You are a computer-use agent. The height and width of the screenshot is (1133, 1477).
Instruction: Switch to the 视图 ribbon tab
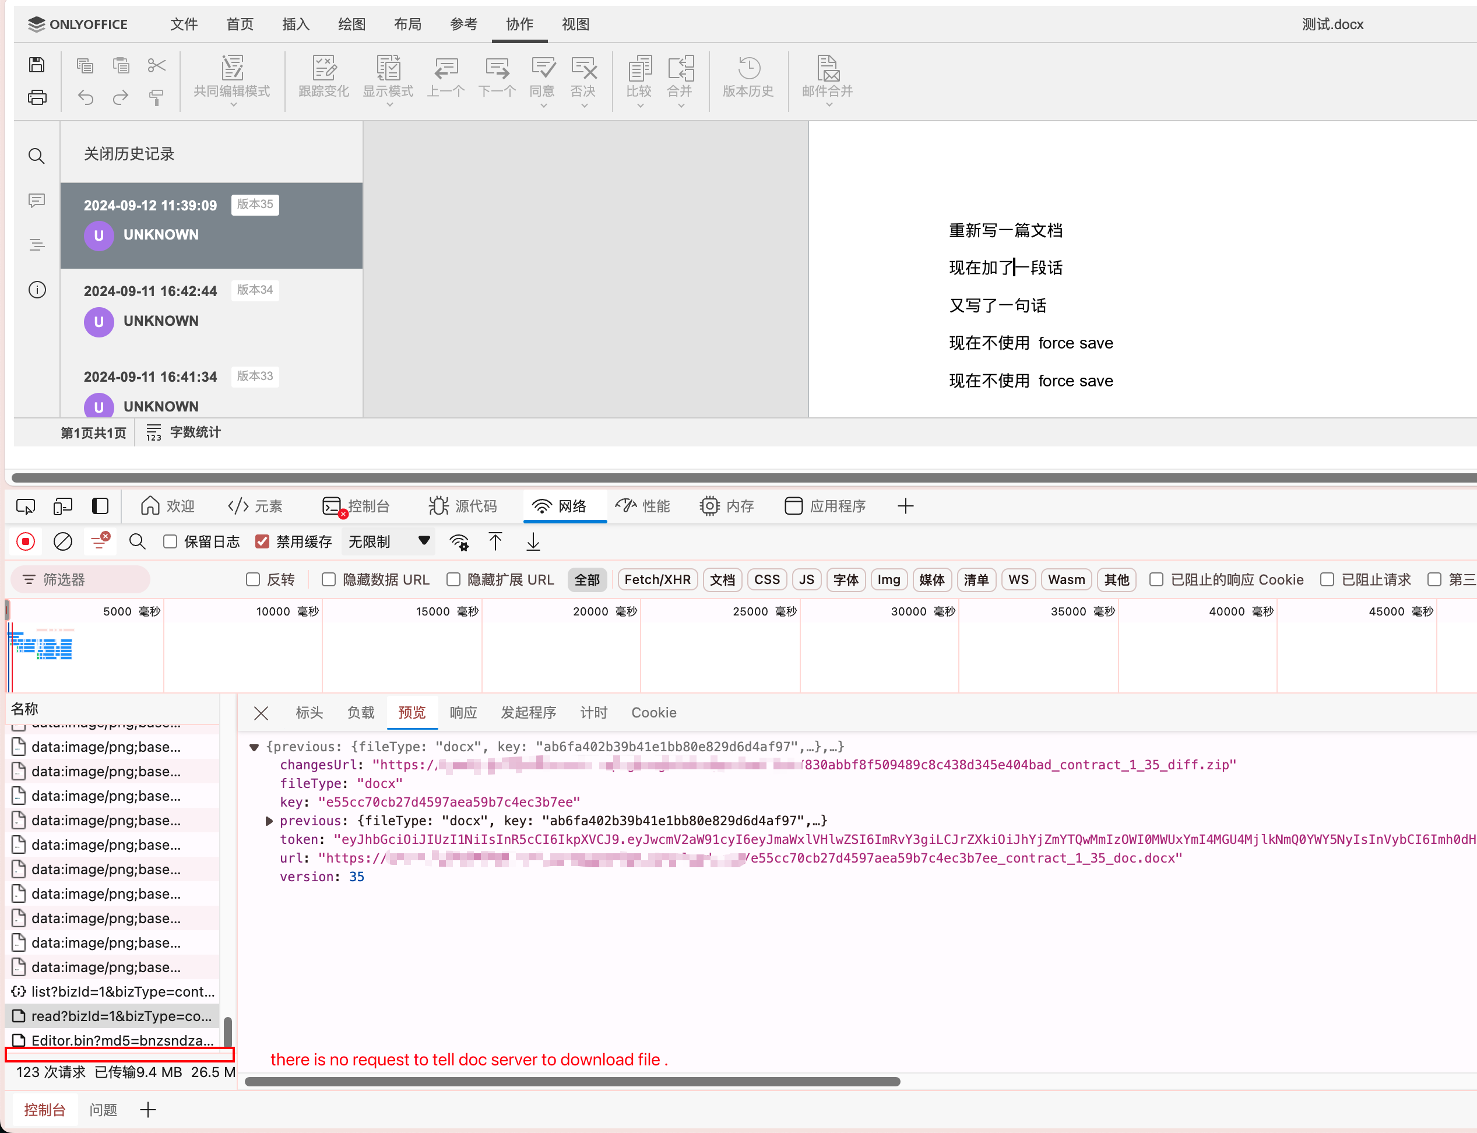pyautogui.click(x=575, y=24)
